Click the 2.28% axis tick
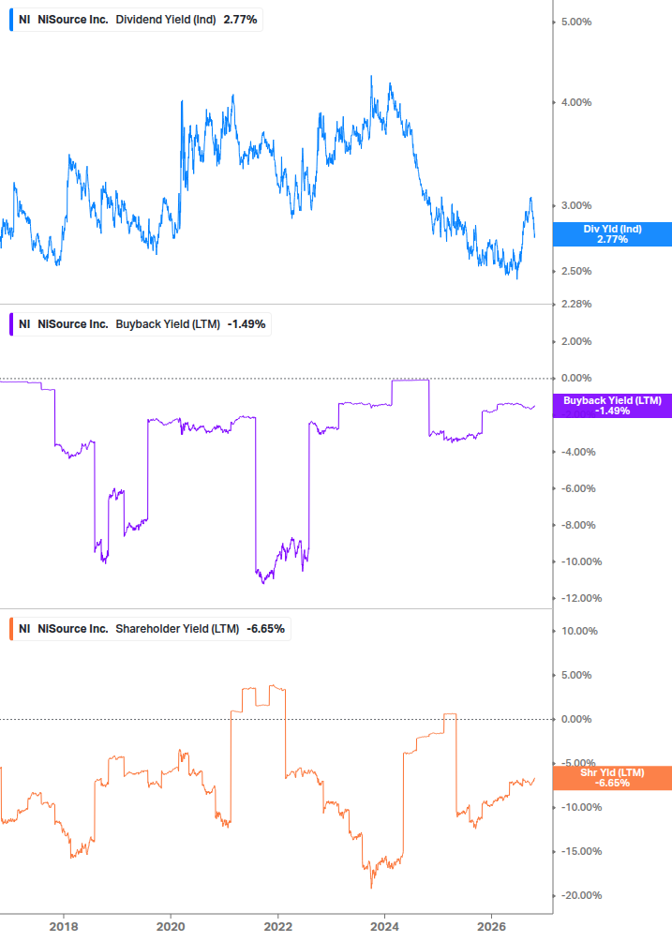 575,304
